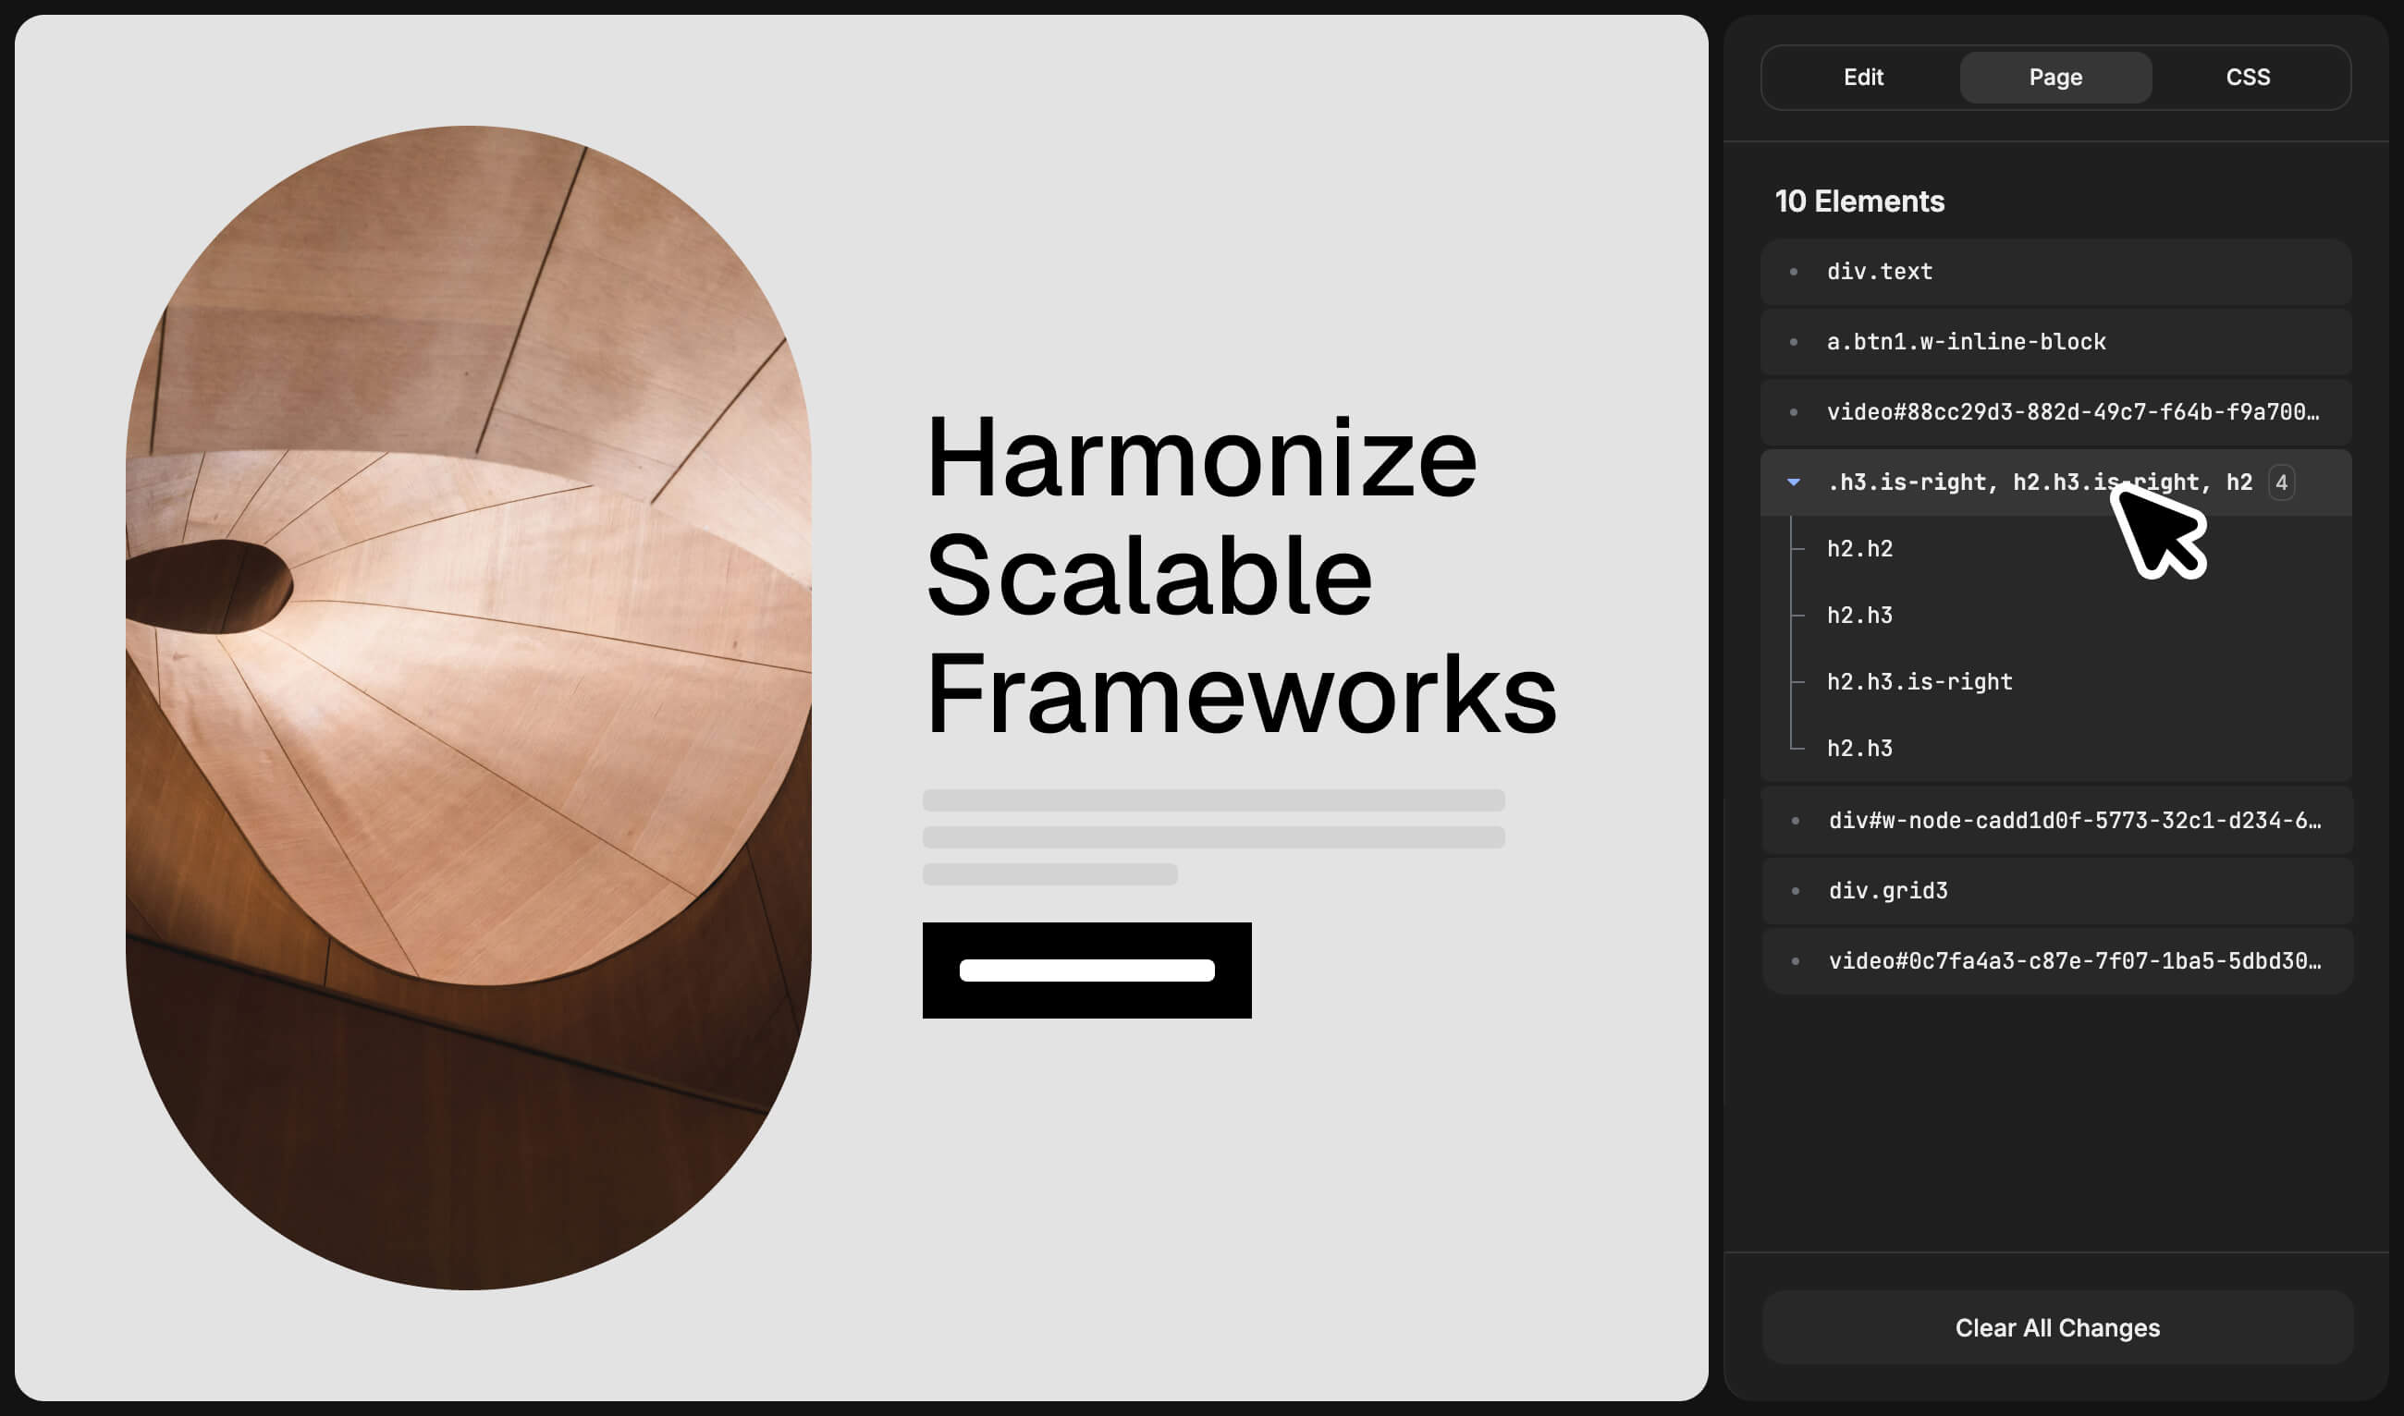Switch to the Edit tab

pos(1862,78)
